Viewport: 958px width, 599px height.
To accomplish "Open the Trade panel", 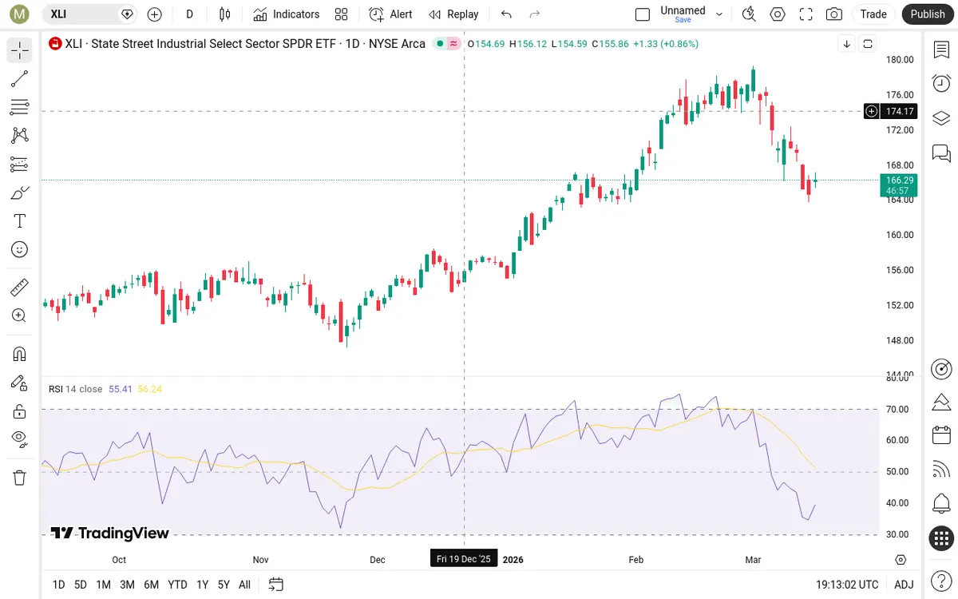I will [873, 14].
